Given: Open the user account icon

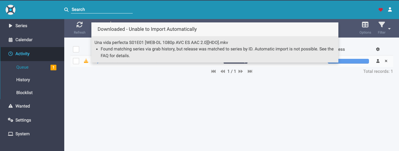Looking at the screenshot, I should point(390,10).
